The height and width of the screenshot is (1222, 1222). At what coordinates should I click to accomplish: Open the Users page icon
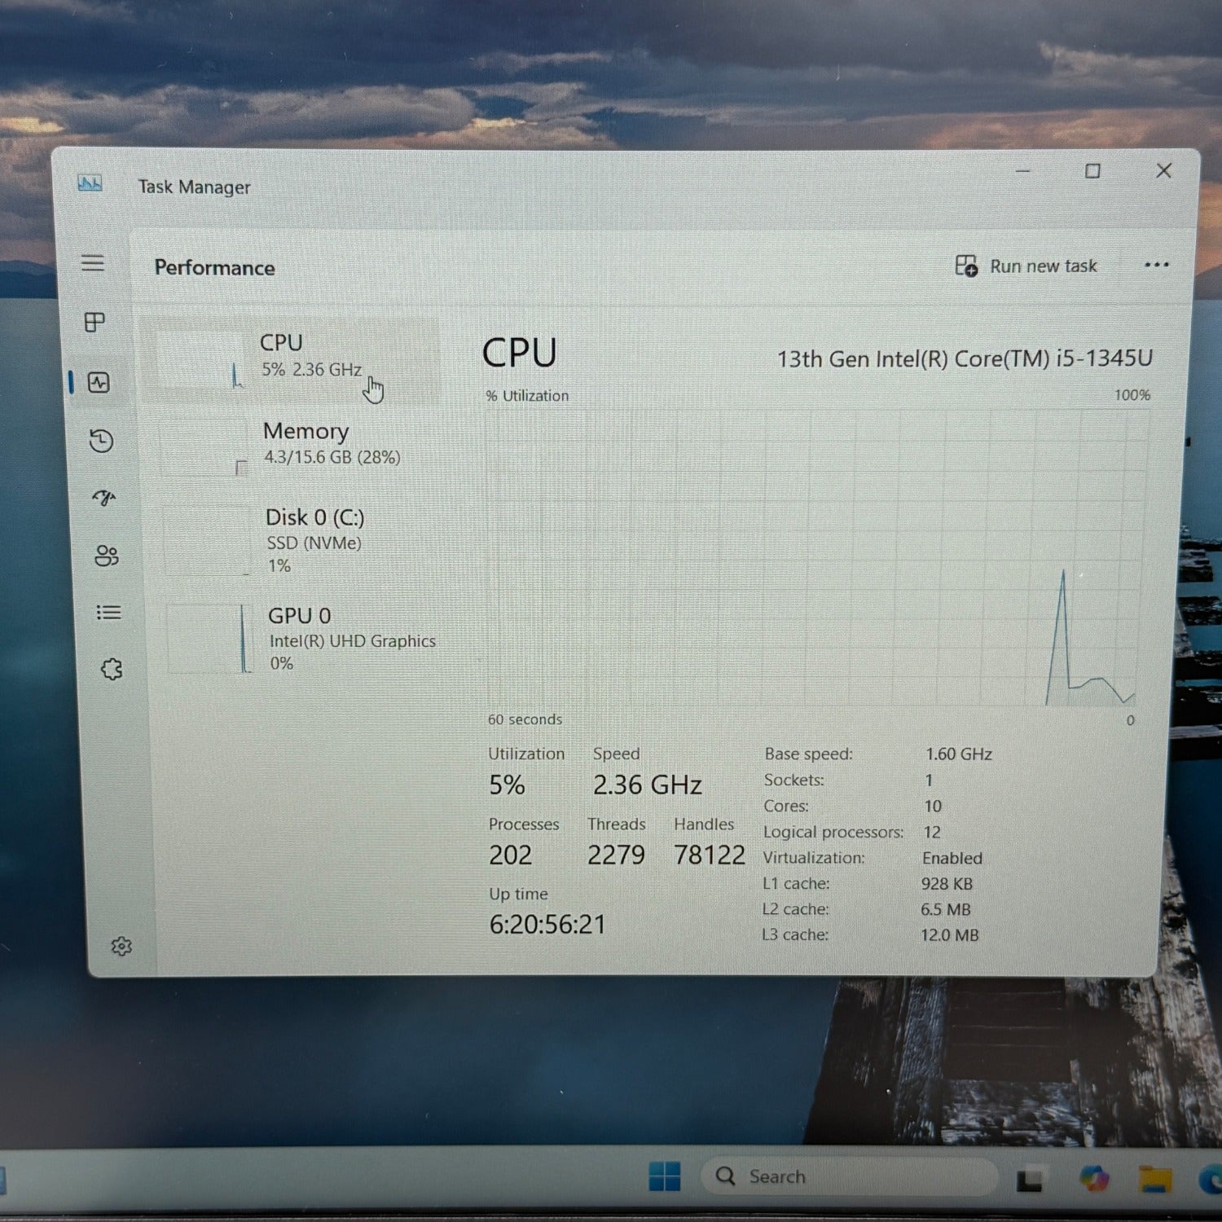tap(107, 556)
